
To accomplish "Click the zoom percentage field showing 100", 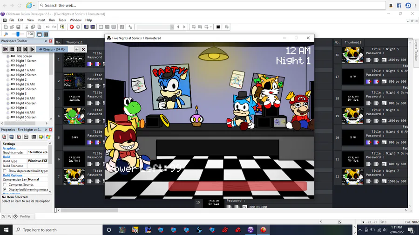I will coord(30,34).
